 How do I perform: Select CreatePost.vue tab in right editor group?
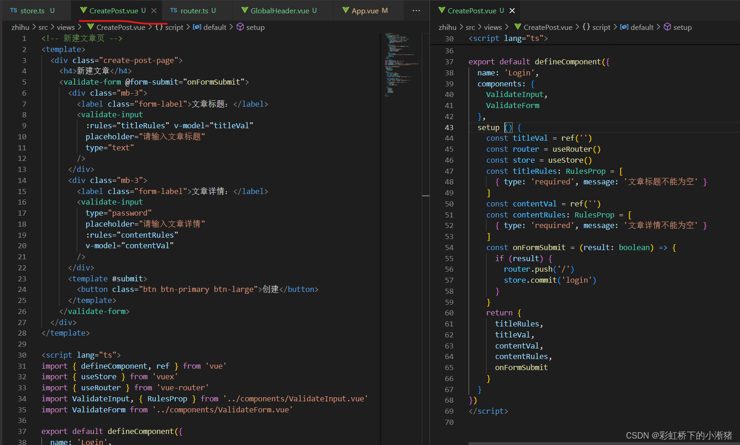[476, 11]
